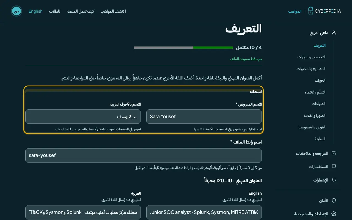Select التعريف sidebar section
This screenshot has width=352, height=220.
[320, 45]
